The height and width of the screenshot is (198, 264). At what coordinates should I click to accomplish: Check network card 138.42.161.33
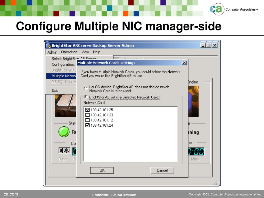pyautogui.click(x=87, y=115)
